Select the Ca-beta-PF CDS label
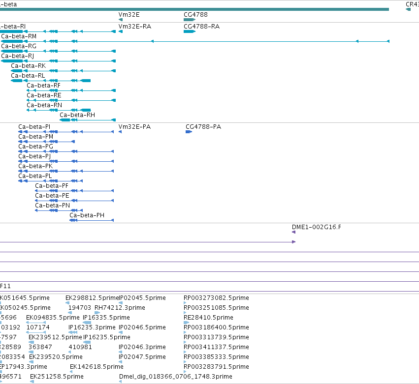Screen dimensions: 419x384 click(52, 186)
